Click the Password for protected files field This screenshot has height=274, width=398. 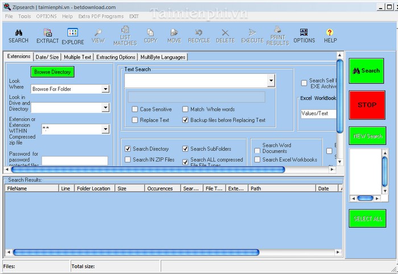pos(74,161)
